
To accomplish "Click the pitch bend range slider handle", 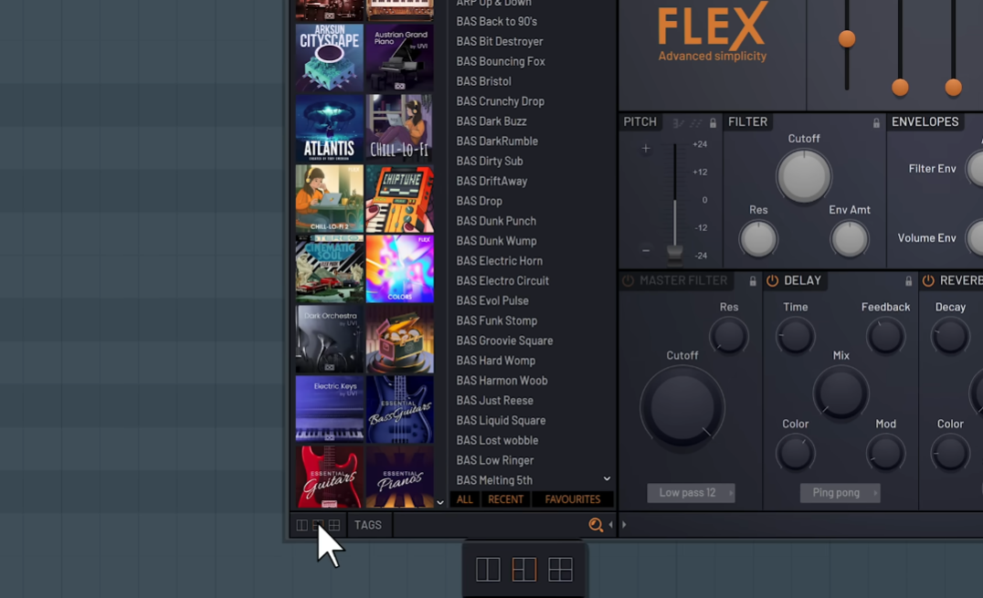I will [x=674, y=253].
